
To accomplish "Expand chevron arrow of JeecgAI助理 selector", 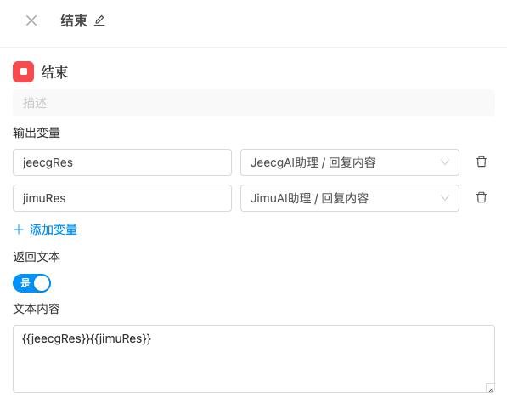I will 445,162.
